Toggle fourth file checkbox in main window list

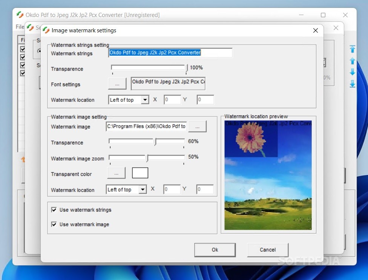tap(23, 73)
